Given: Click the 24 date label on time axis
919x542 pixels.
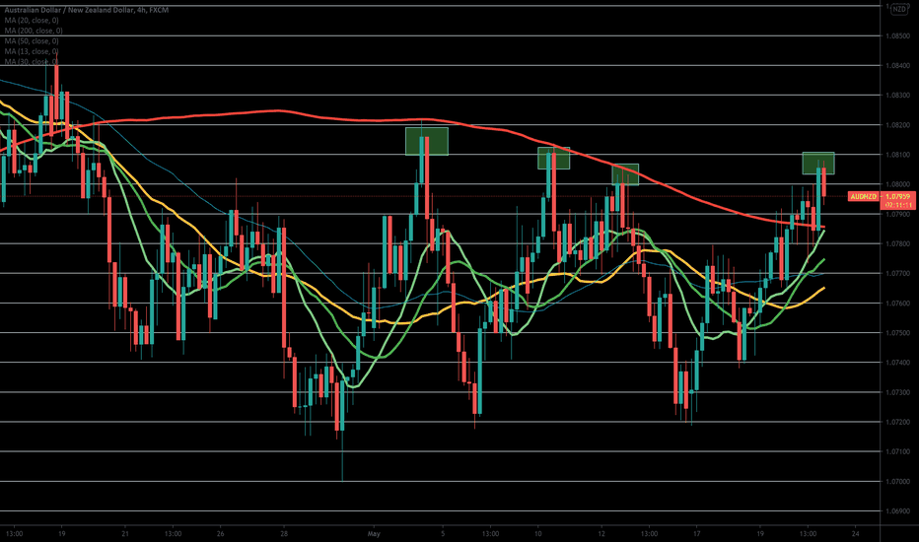Looking at the screenshot, I should 856,534.
